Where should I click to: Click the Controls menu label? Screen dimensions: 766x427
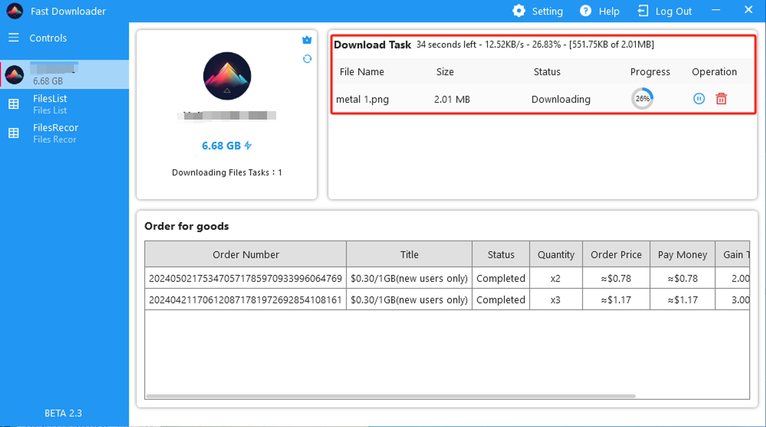pyautogui.click(x=48, y=38)
